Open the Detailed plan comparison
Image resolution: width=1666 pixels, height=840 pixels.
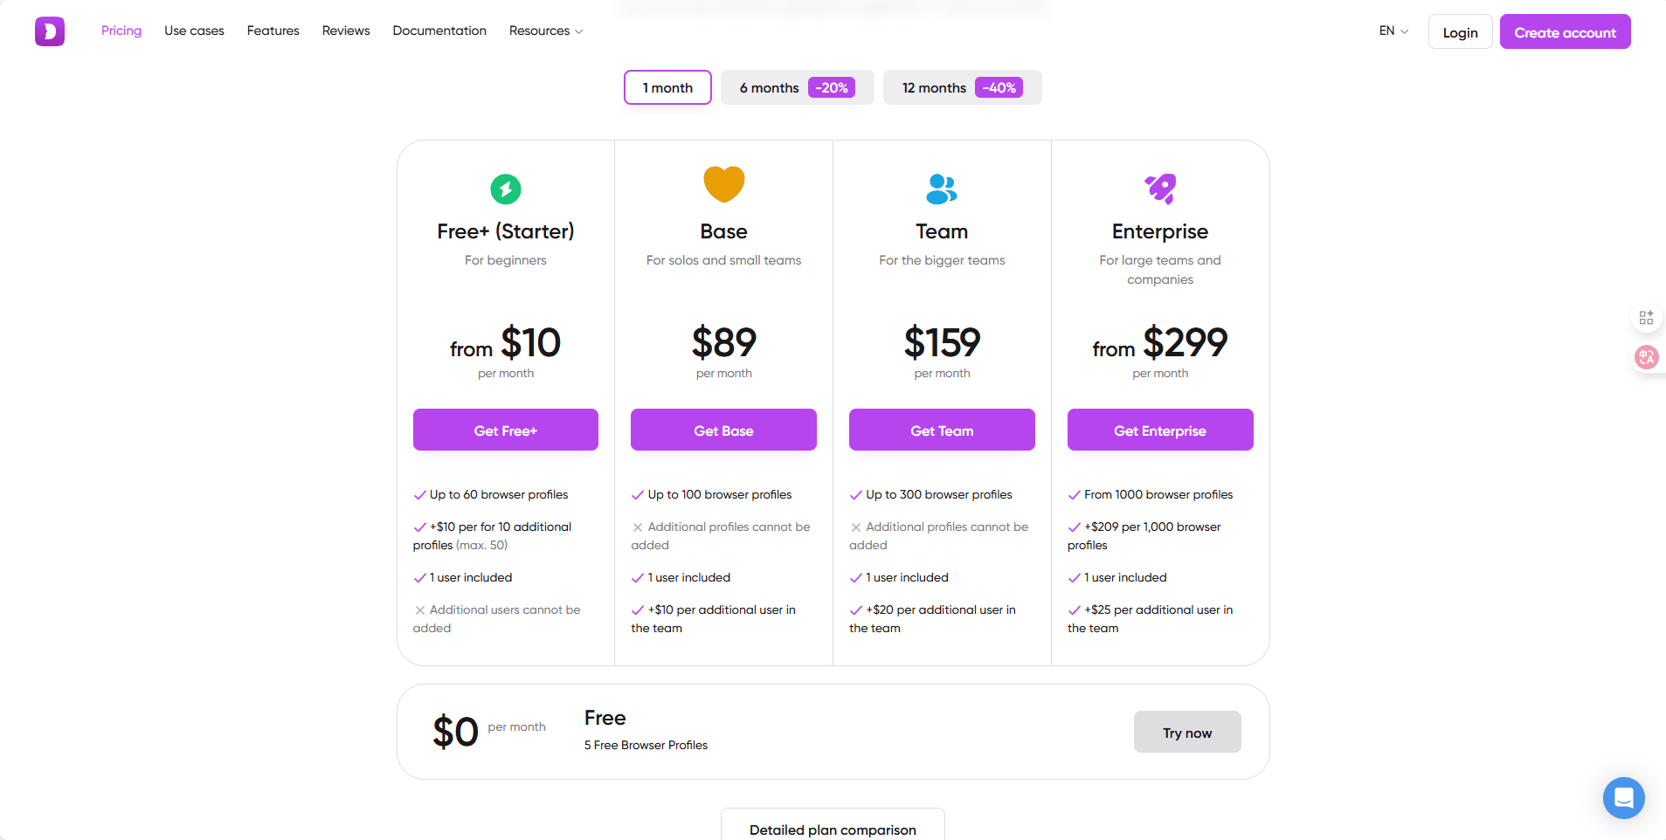(x=831, y=829)
